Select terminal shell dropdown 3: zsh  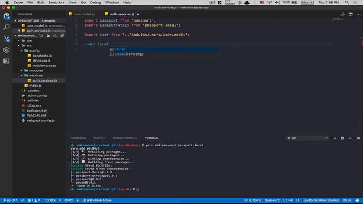(307, 138)
